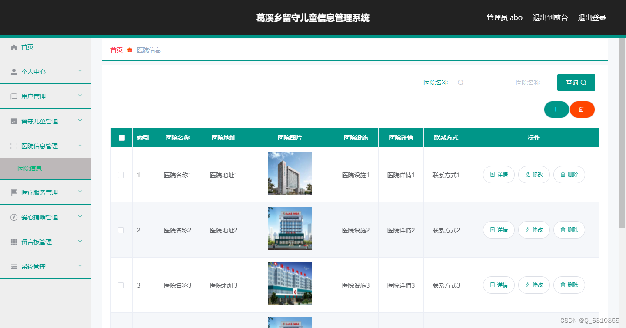Expand the 个人中心 chevron
The image size is (626, 328).
coord(80,71)
